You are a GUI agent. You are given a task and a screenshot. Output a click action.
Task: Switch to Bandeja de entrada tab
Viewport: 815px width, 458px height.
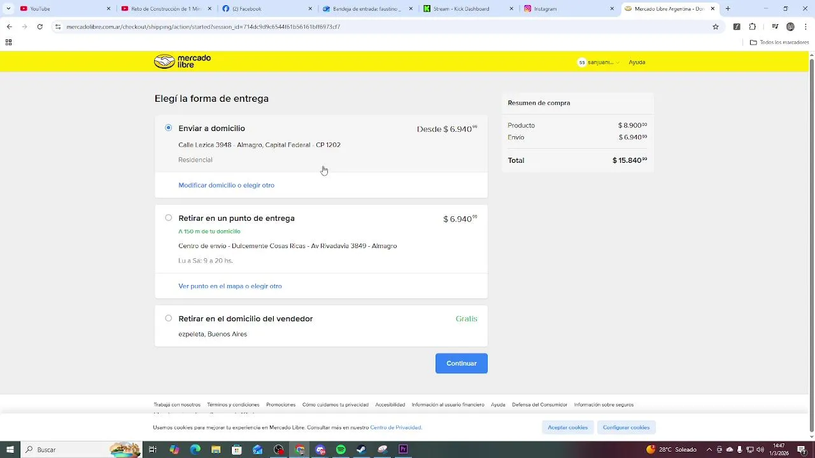click(x=367, y=9)
